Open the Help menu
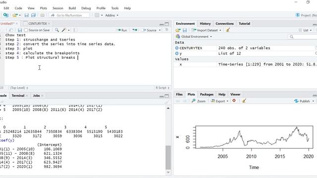Viewport: 317px width, 178px height. [x=127, y=8]
